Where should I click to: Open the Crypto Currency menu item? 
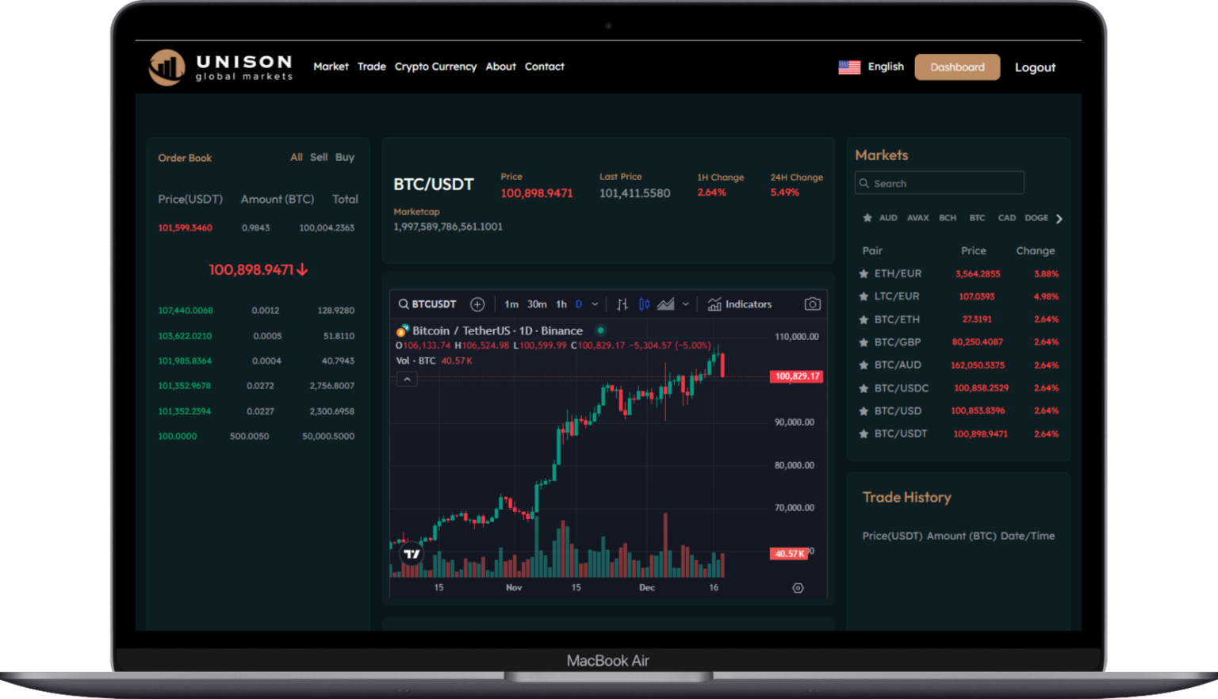pyautogui.click(x=435, y=67)
